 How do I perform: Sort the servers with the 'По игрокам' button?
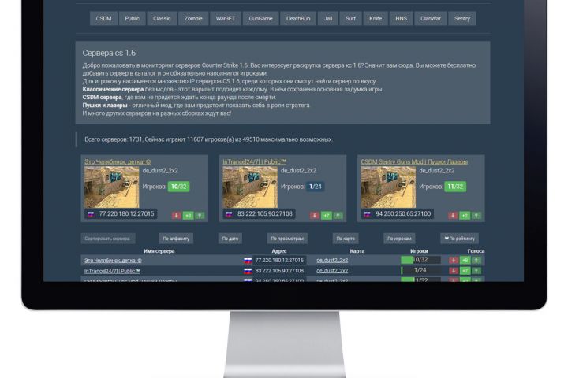coord(399,239)
